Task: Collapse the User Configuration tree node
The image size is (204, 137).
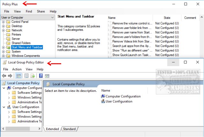Action: coord(4,107)
